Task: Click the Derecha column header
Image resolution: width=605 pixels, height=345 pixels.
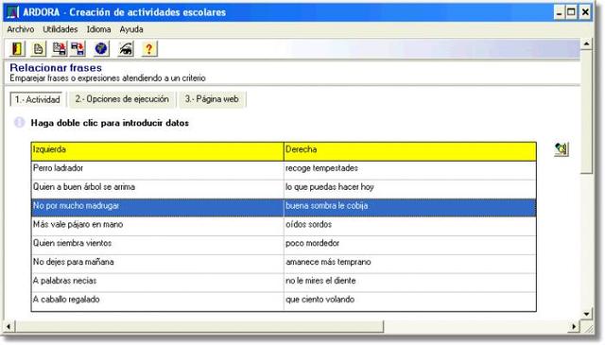Action: 410,151
